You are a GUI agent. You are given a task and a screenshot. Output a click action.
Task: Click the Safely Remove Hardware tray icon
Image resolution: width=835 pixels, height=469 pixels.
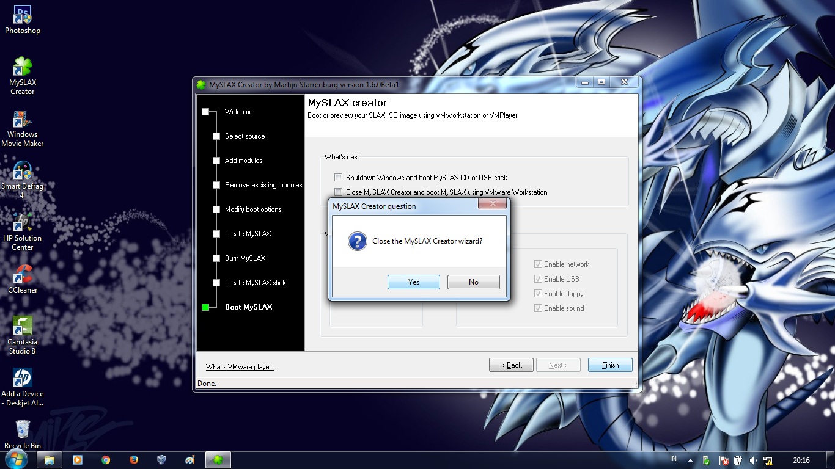click(706, 460)
